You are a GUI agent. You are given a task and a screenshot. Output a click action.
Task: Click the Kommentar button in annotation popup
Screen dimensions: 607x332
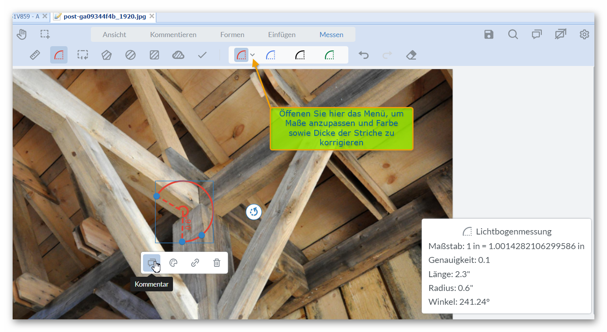tap(152, 263)
